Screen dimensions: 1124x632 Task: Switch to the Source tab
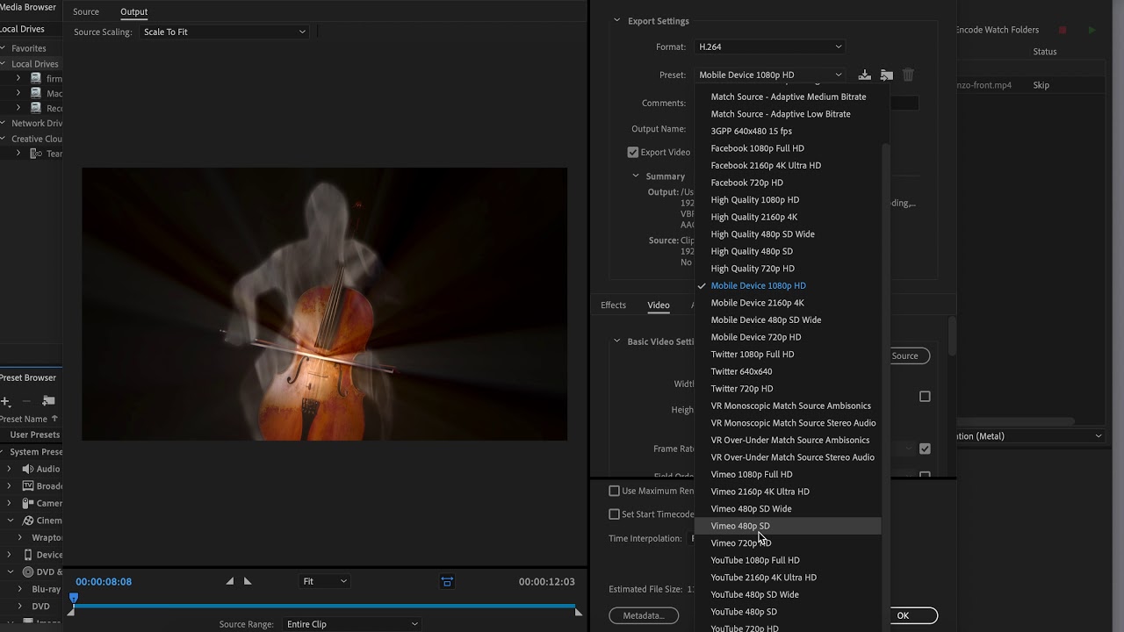86,11
